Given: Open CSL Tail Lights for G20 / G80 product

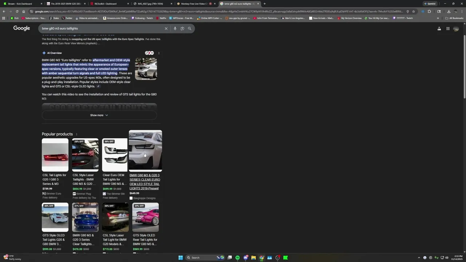Looking at the screenshot, I should tap(54, 179).
